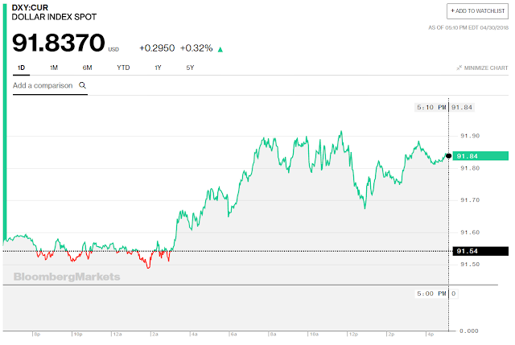Click the 4a x-axis time label
The image size is (515, 345).
pos(195,335)
